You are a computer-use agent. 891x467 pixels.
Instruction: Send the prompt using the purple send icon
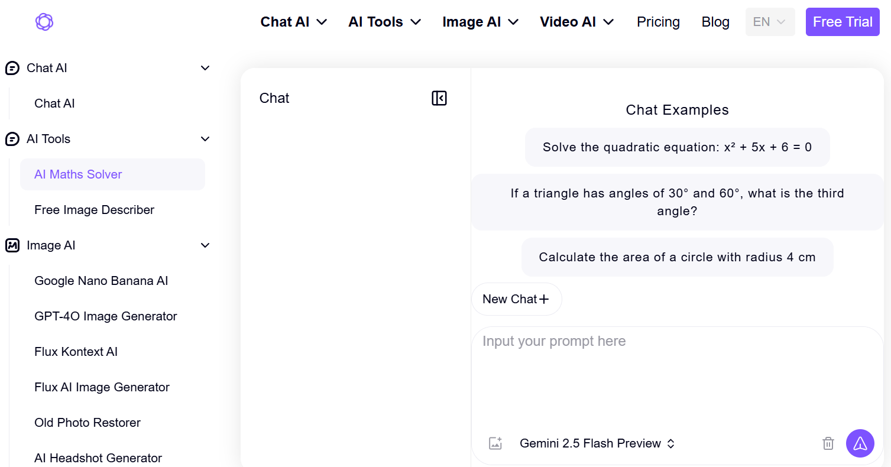pyautogui.click(x=860, y=443)
